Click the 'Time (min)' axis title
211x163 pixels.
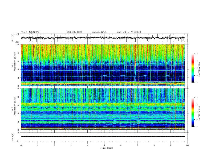(107, 148)
